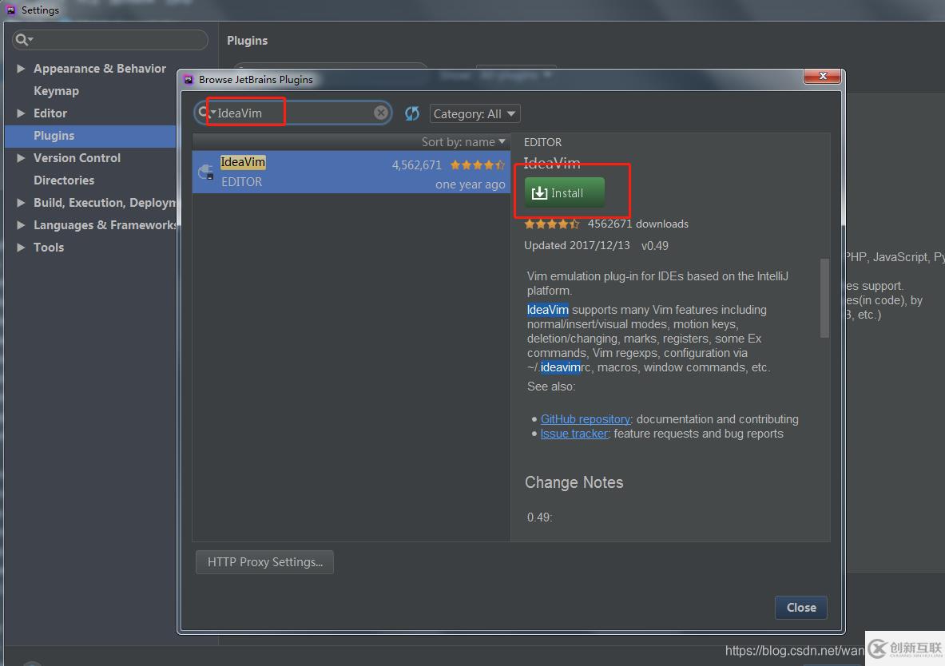
Task: Click the reload plugin list icon
Action: click(412, 113)
